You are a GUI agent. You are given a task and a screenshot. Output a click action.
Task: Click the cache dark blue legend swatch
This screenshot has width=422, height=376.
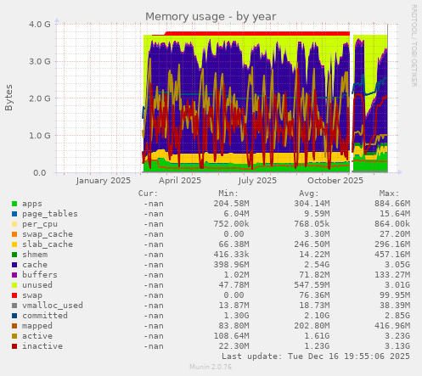[x=14, y=265]
